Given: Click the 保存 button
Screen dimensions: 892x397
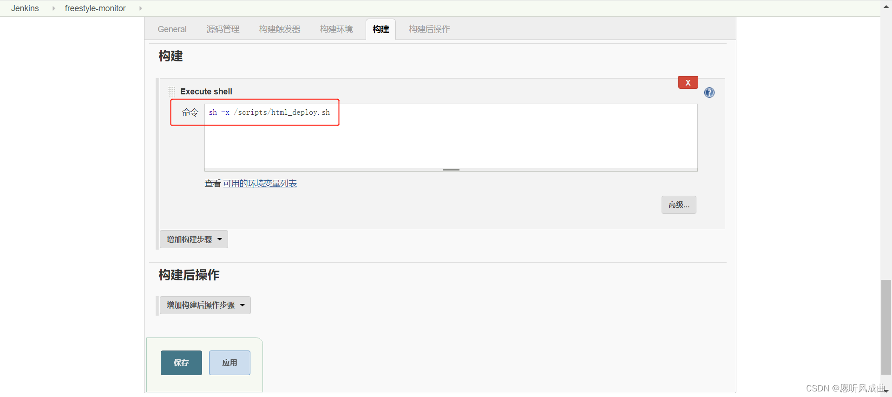Looking at the screenshot, I should pos(181,363).
